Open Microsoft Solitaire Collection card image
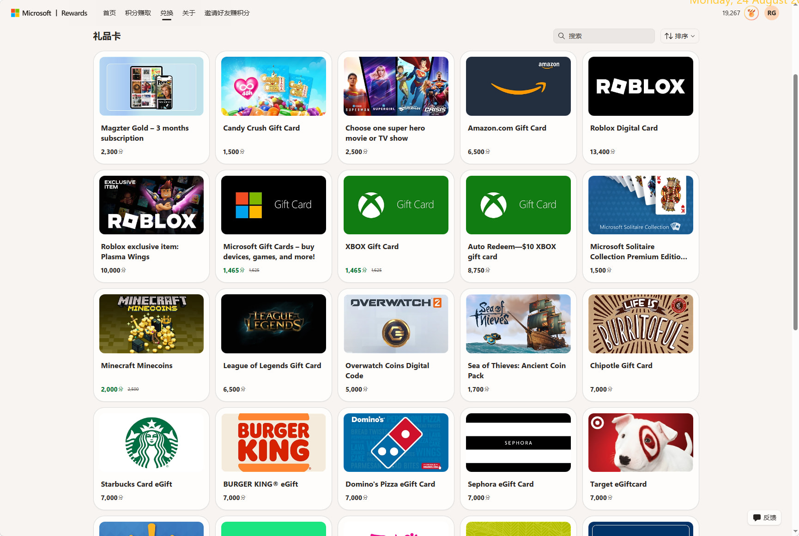 [641, 205]
